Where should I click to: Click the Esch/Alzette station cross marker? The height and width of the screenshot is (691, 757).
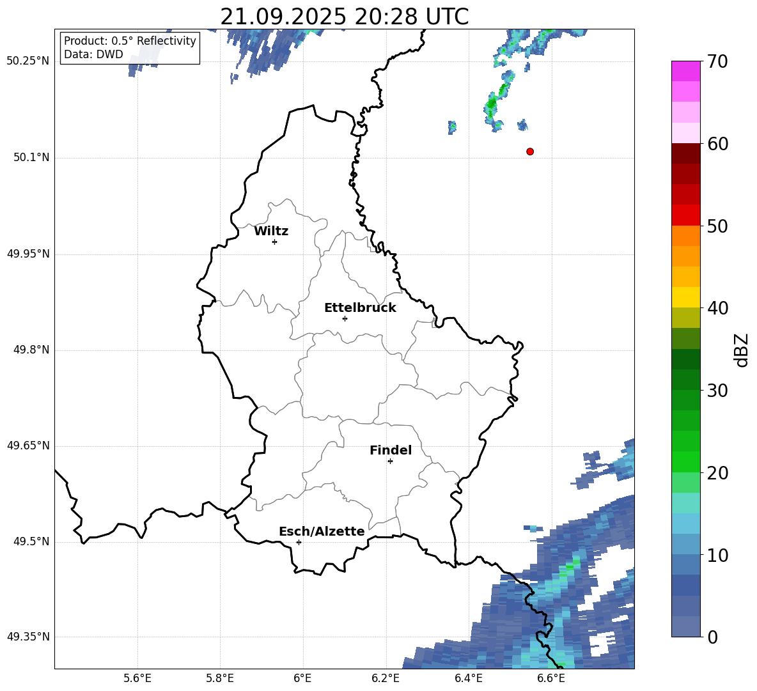[299, 542]
